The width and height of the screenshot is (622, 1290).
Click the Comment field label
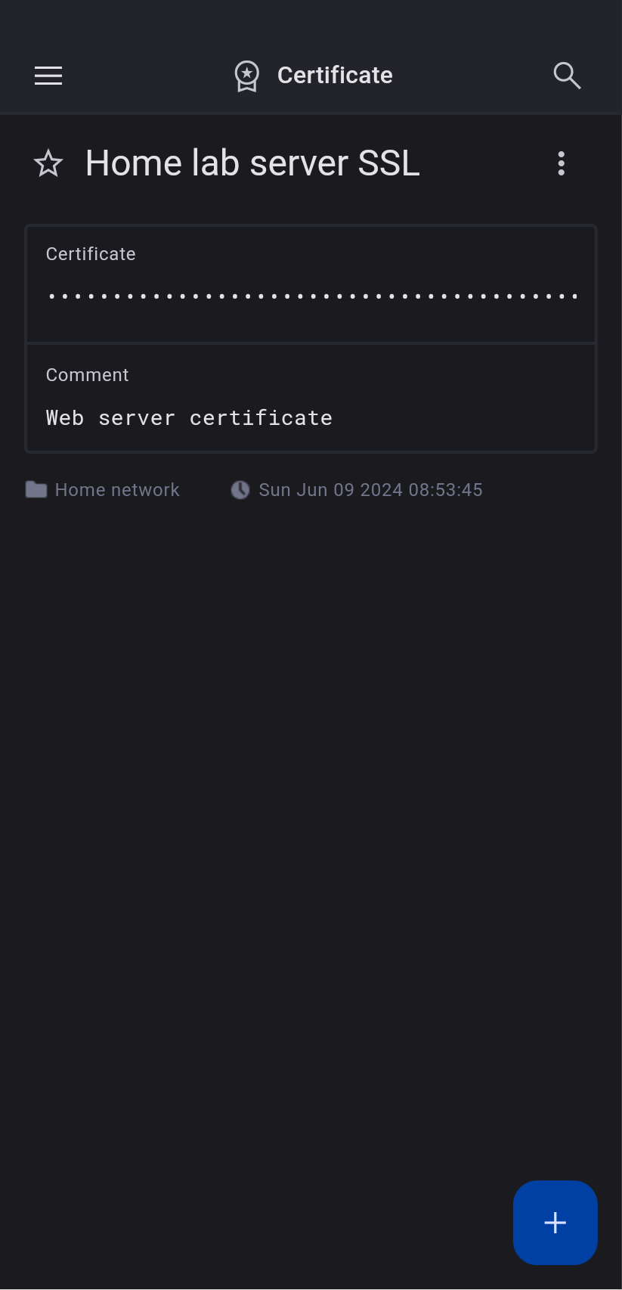pyautogui.click(x=87, y=375)
